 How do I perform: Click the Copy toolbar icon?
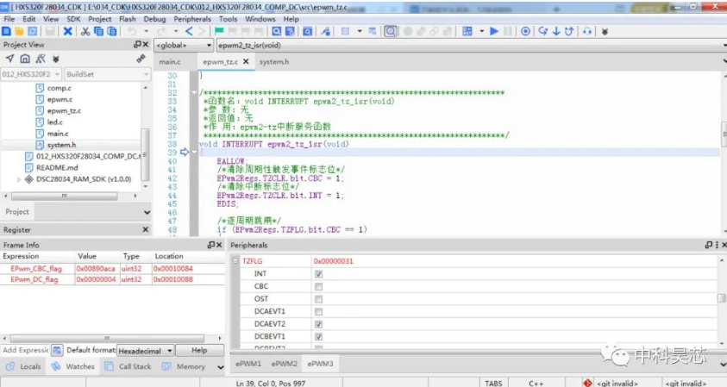click(99, 31)
